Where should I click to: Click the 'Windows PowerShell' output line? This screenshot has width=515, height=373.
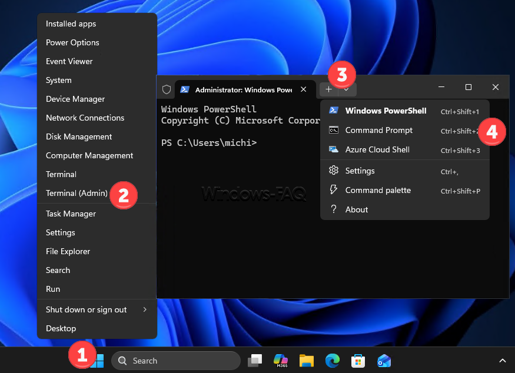208,109
